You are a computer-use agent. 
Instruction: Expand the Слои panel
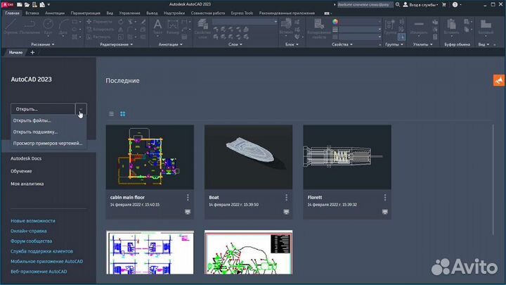point(235,44)
